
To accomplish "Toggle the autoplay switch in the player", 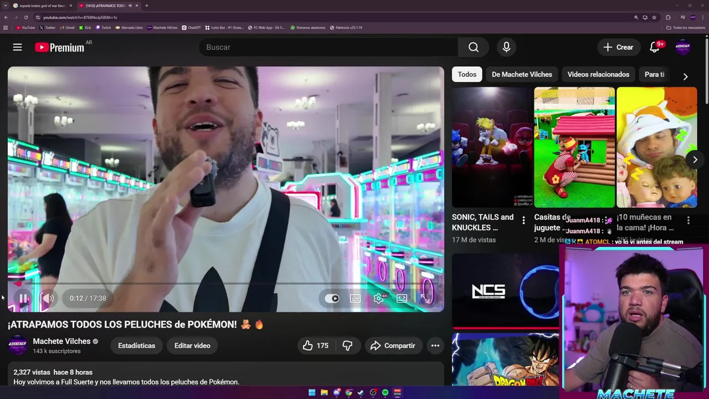I will click(x=332, y=298).
